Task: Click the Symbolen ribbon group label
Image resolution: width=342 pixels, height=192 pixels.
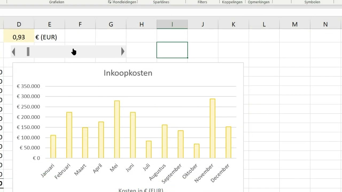Action: pyautogui.click(x=312, y=2)
